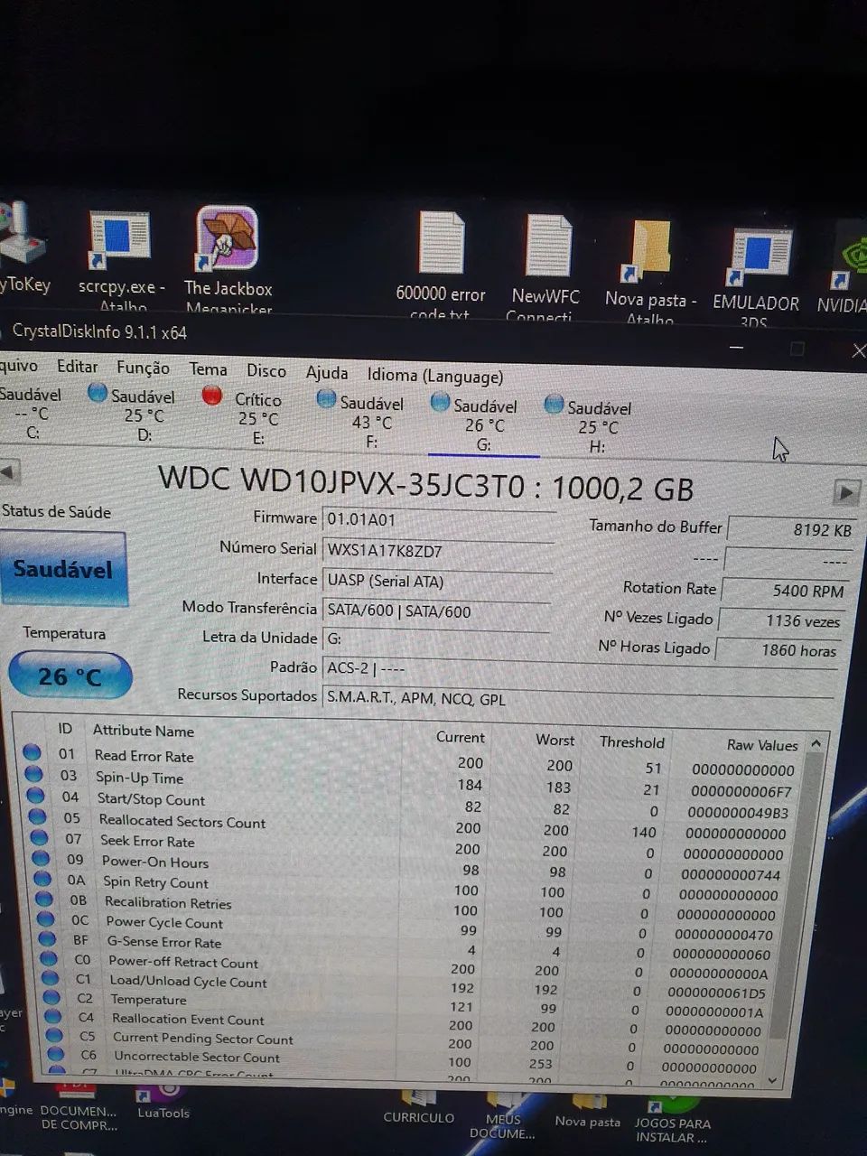Click the serial number field WXS1A17K8ZD7
Image resolution: width=867 pixels, height=1156 pixels.
coord(438,550)
